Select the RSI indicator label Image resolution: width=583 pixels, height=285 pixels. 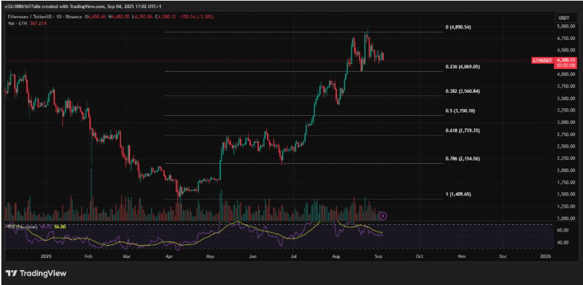pyautogui.click(x=22, y=226)
